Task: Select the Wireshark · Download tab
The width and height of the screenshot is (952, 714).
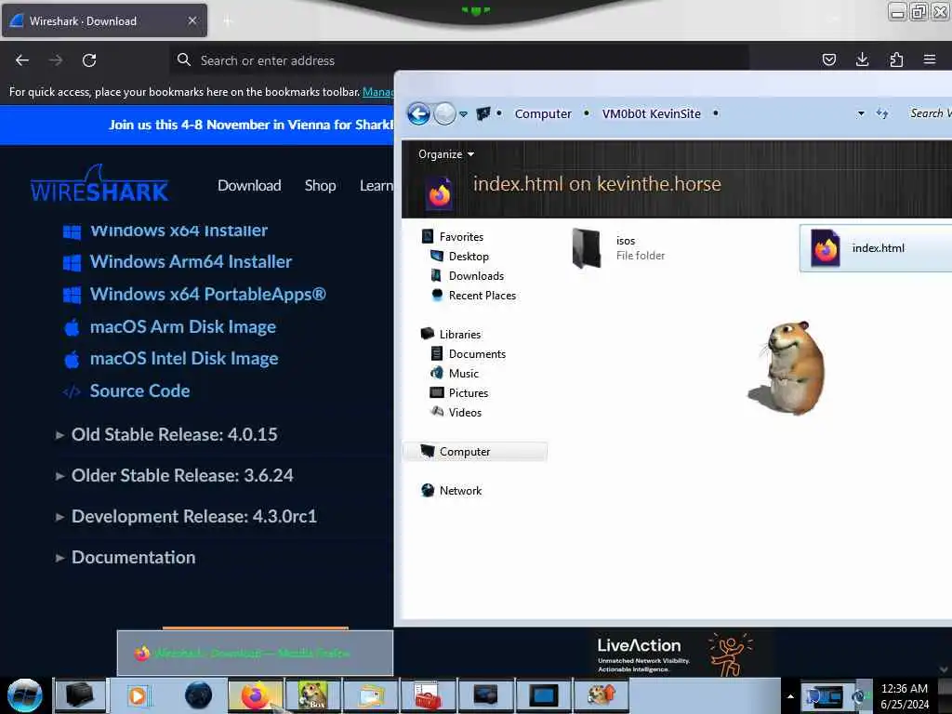Action: pyautogui.click(x=104, y=20)
